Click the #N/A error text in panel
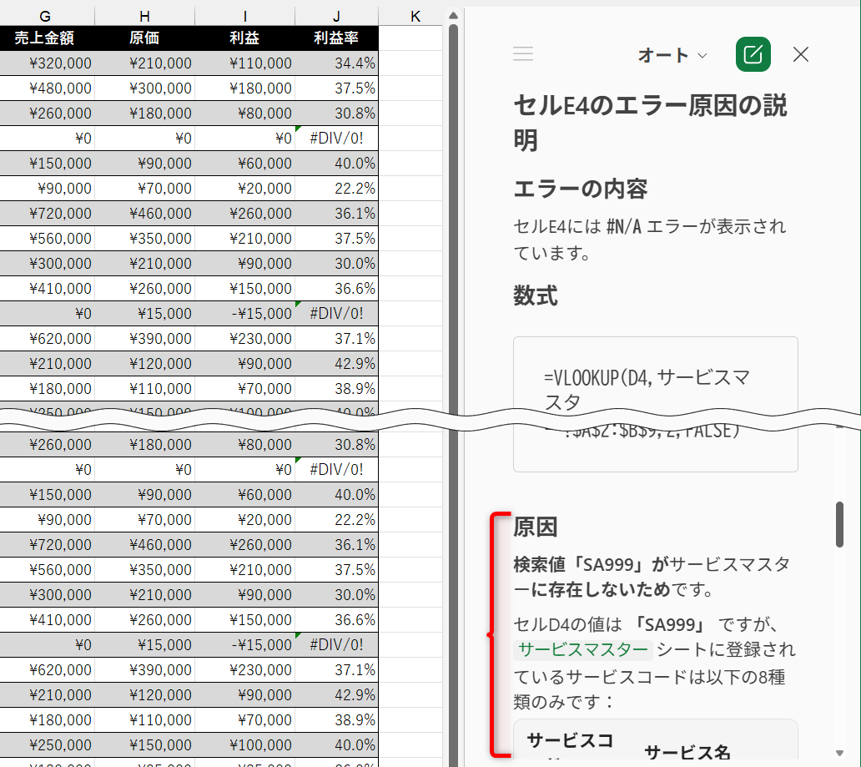This screenshot has width=861, height=767. pyautogui.click(x=624, y=226)
